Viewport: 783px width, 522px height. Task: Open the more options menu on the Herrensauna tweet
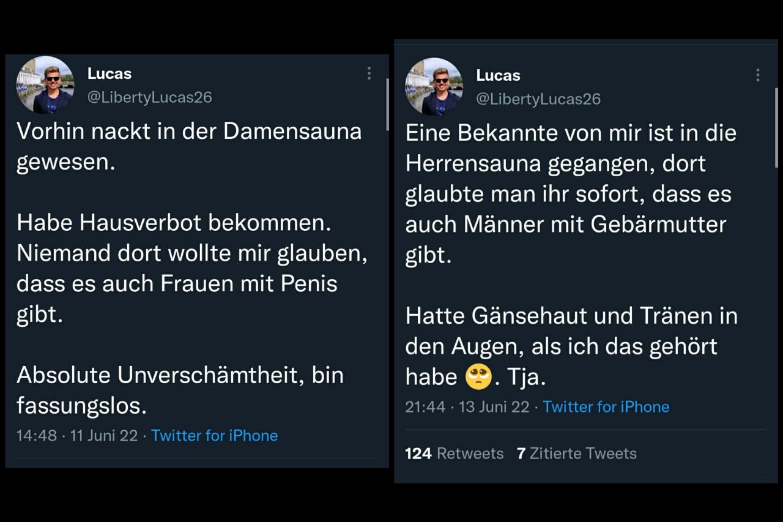click(757, 75)
